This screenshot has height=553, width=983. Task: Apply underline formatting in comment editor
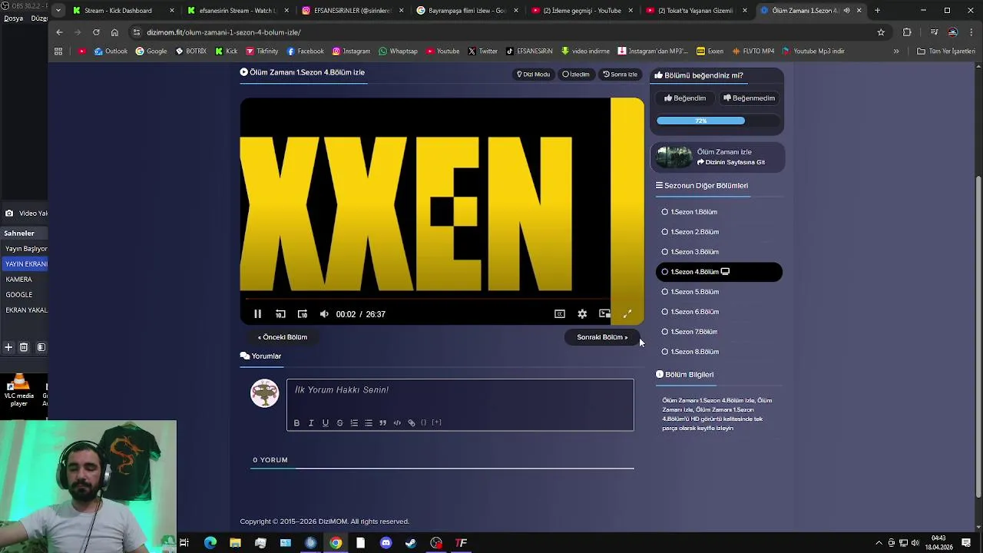pyautogui.click(x=326, y=423)
